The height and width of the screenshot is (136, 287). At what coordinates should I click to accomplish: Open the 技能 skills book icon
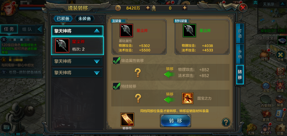[x=280, y=115]
